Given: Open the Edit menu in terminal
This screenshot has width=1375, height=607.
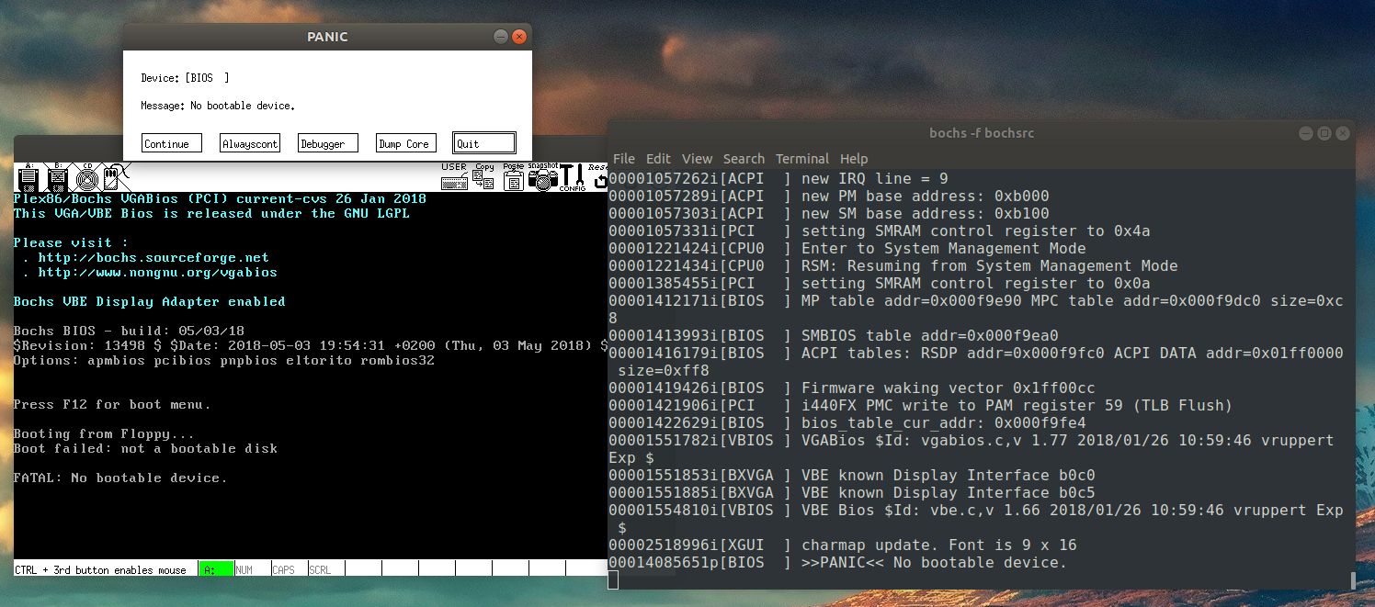Looking at the screenshot, I should (x=658, y=159).
